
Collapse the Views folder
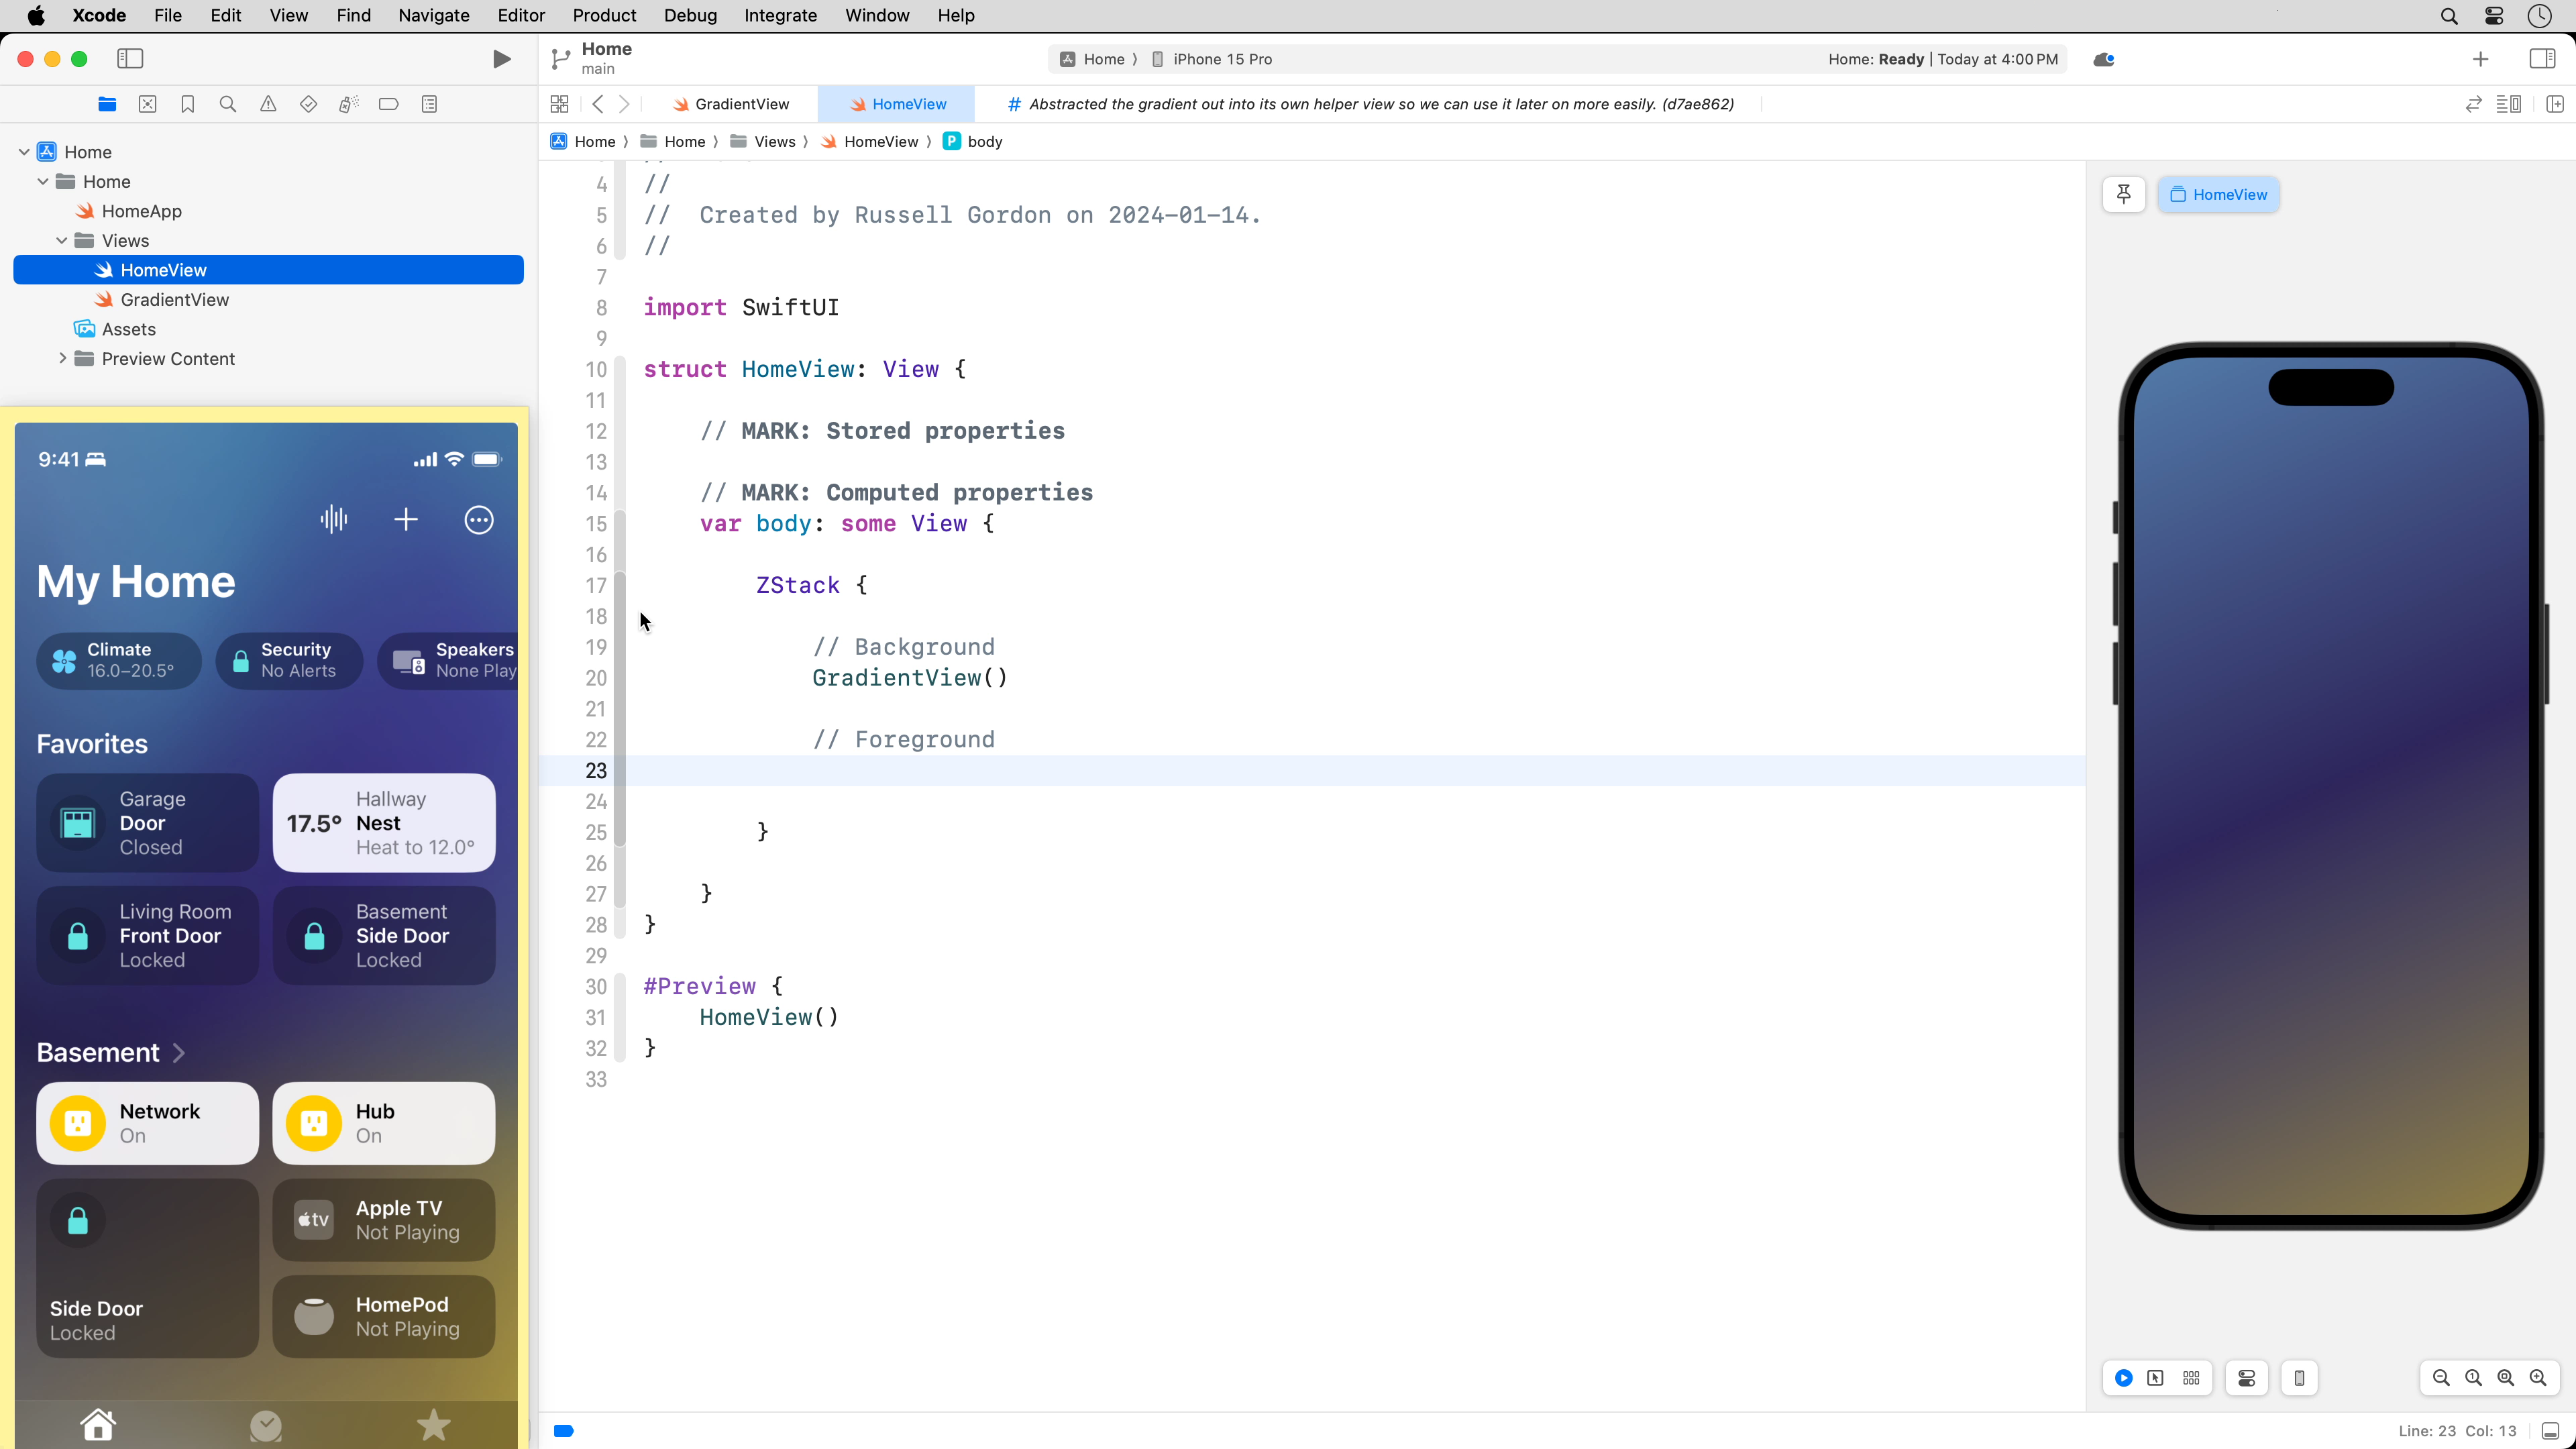(62, 240)
